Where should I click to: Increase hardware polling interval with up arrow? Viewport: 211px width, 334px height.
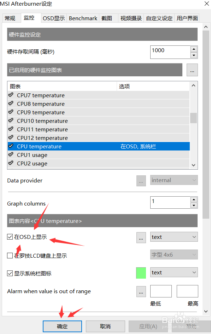coord(194,49)
